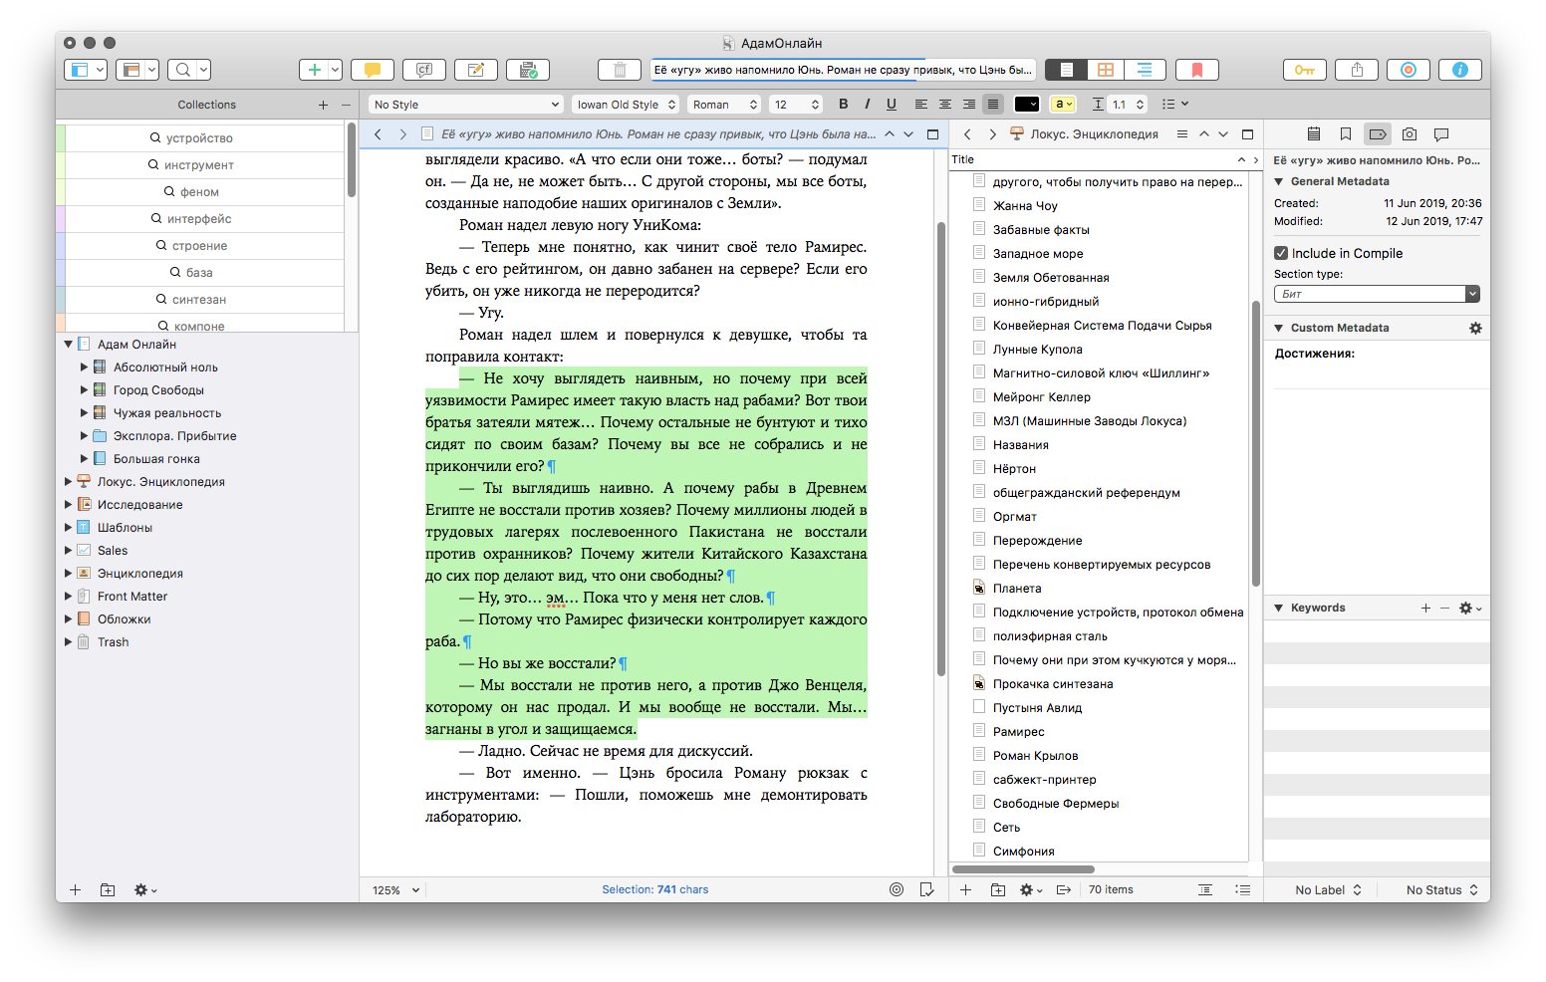Open the text color swatch
This screenshot has height=982, width=1546.
click(x=1026, y=105)
